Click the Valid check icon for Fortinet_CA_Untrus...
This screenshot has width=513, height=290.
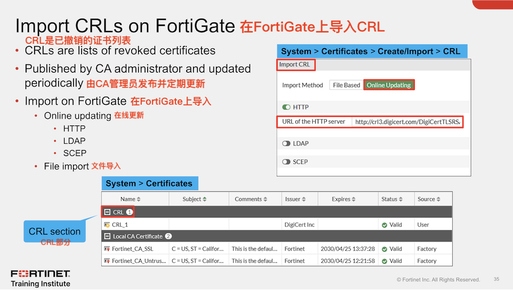point(384,261)
